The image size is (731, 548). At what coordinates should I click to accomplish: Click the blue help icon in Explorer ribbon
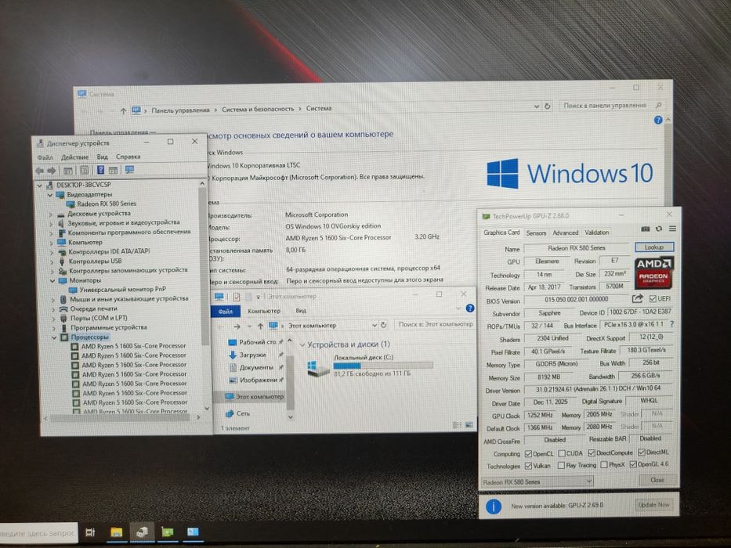pos(470,308)
